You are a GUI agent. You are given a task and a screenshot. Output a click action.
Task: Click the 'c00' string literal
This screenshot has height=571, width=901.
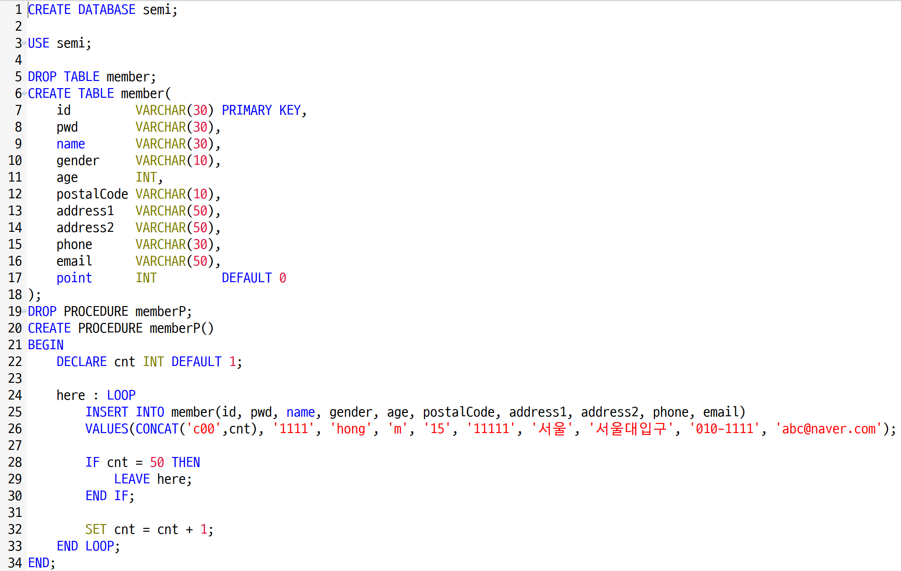[x=204, y=429]
